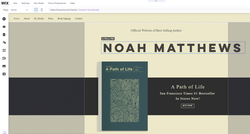
Task: Open the My Business puzzle icon
Action: [4, 58]
